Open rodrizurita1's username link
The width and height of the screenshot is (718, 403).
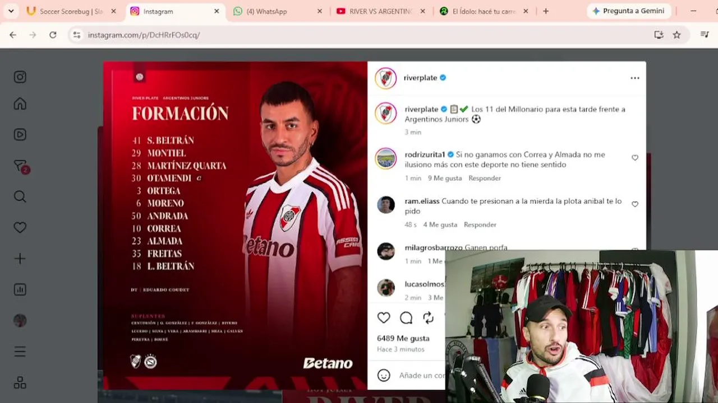coord(425,154)
